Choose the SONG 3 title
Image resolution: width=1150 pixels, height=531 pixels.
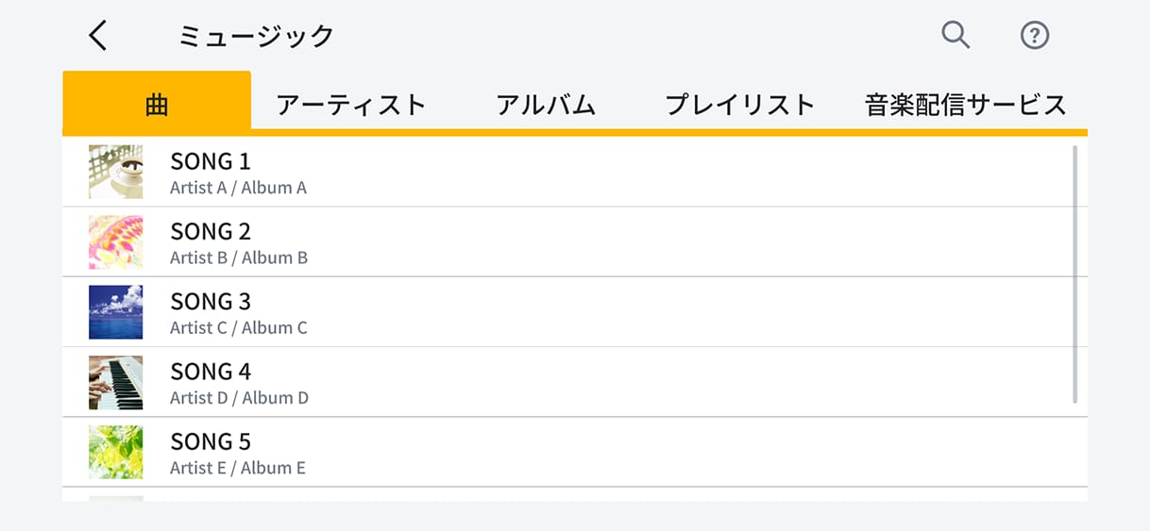pos(211,301)
